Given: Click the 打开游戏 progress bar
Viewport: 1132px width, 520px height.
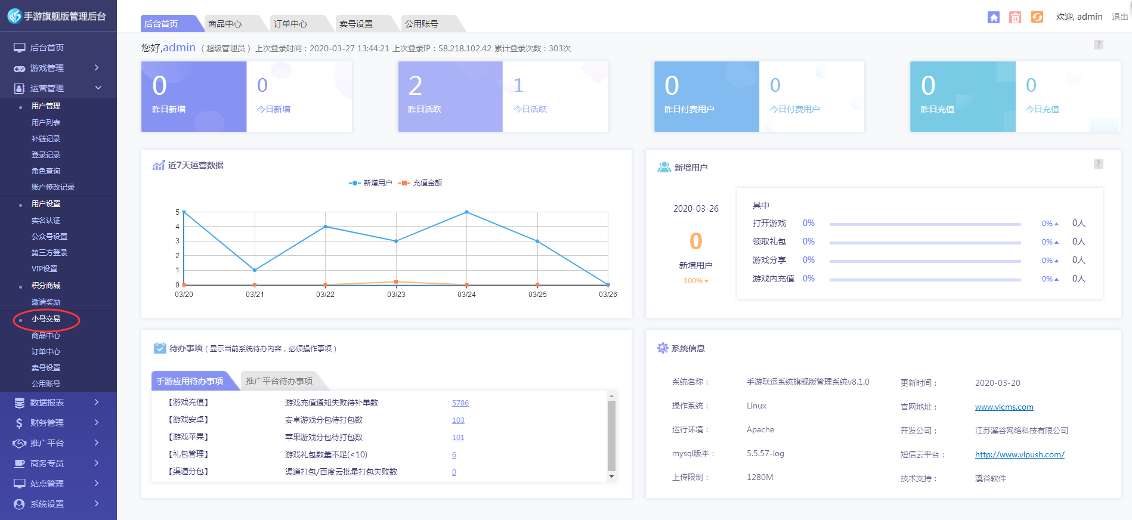Looking at the screenshot, I should pyautogui.click(x=925, y=224).
